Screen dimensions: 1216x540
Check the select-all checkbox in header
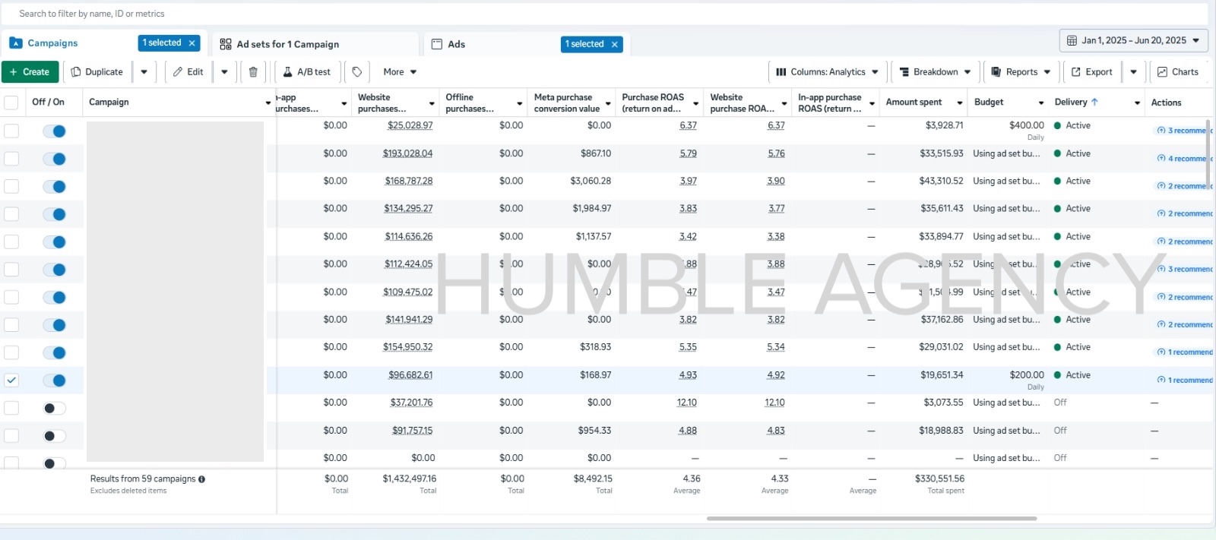point(11,103)
